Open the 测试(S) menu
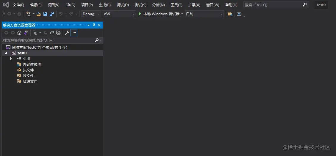336x156 pixels. (140, 5)
